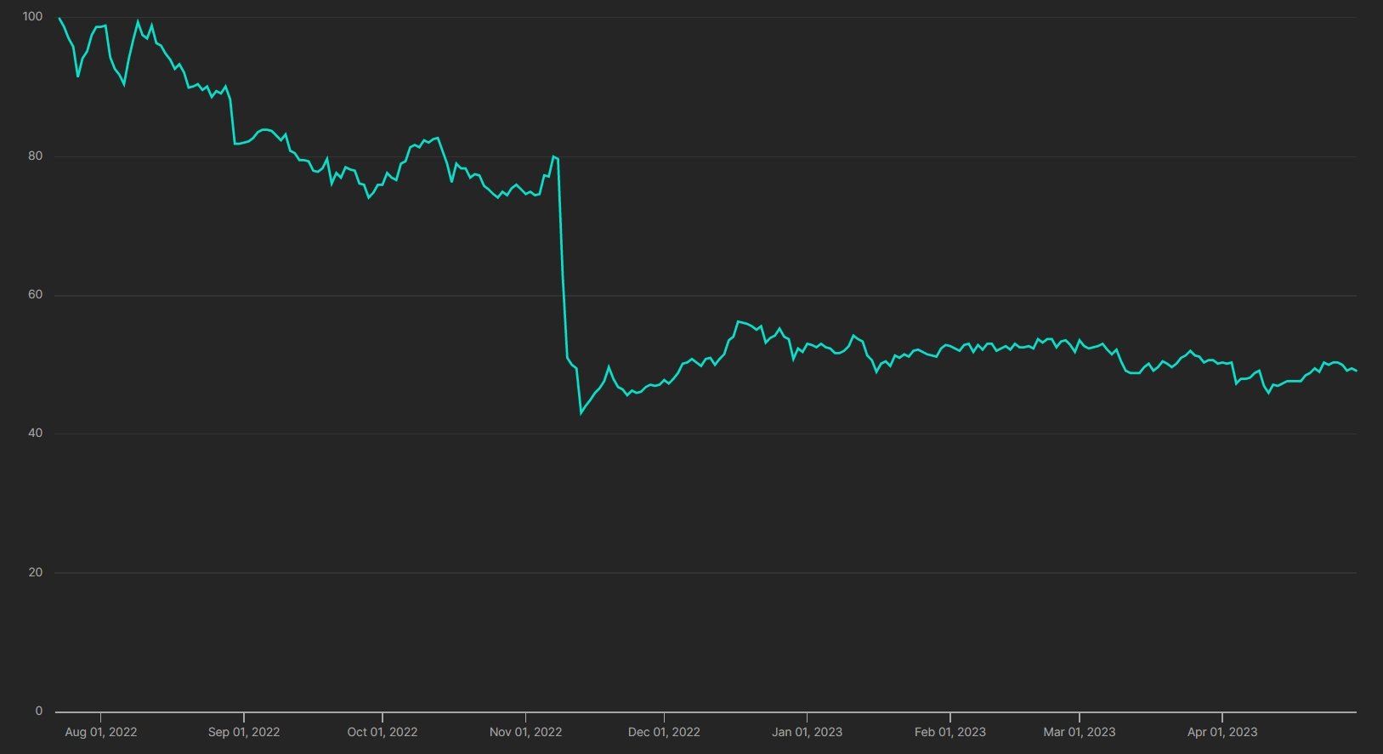Viewport: 1383px width, 754px height.
Task: Click the Nov 01, 2022 date label
Action: (525, 732)
